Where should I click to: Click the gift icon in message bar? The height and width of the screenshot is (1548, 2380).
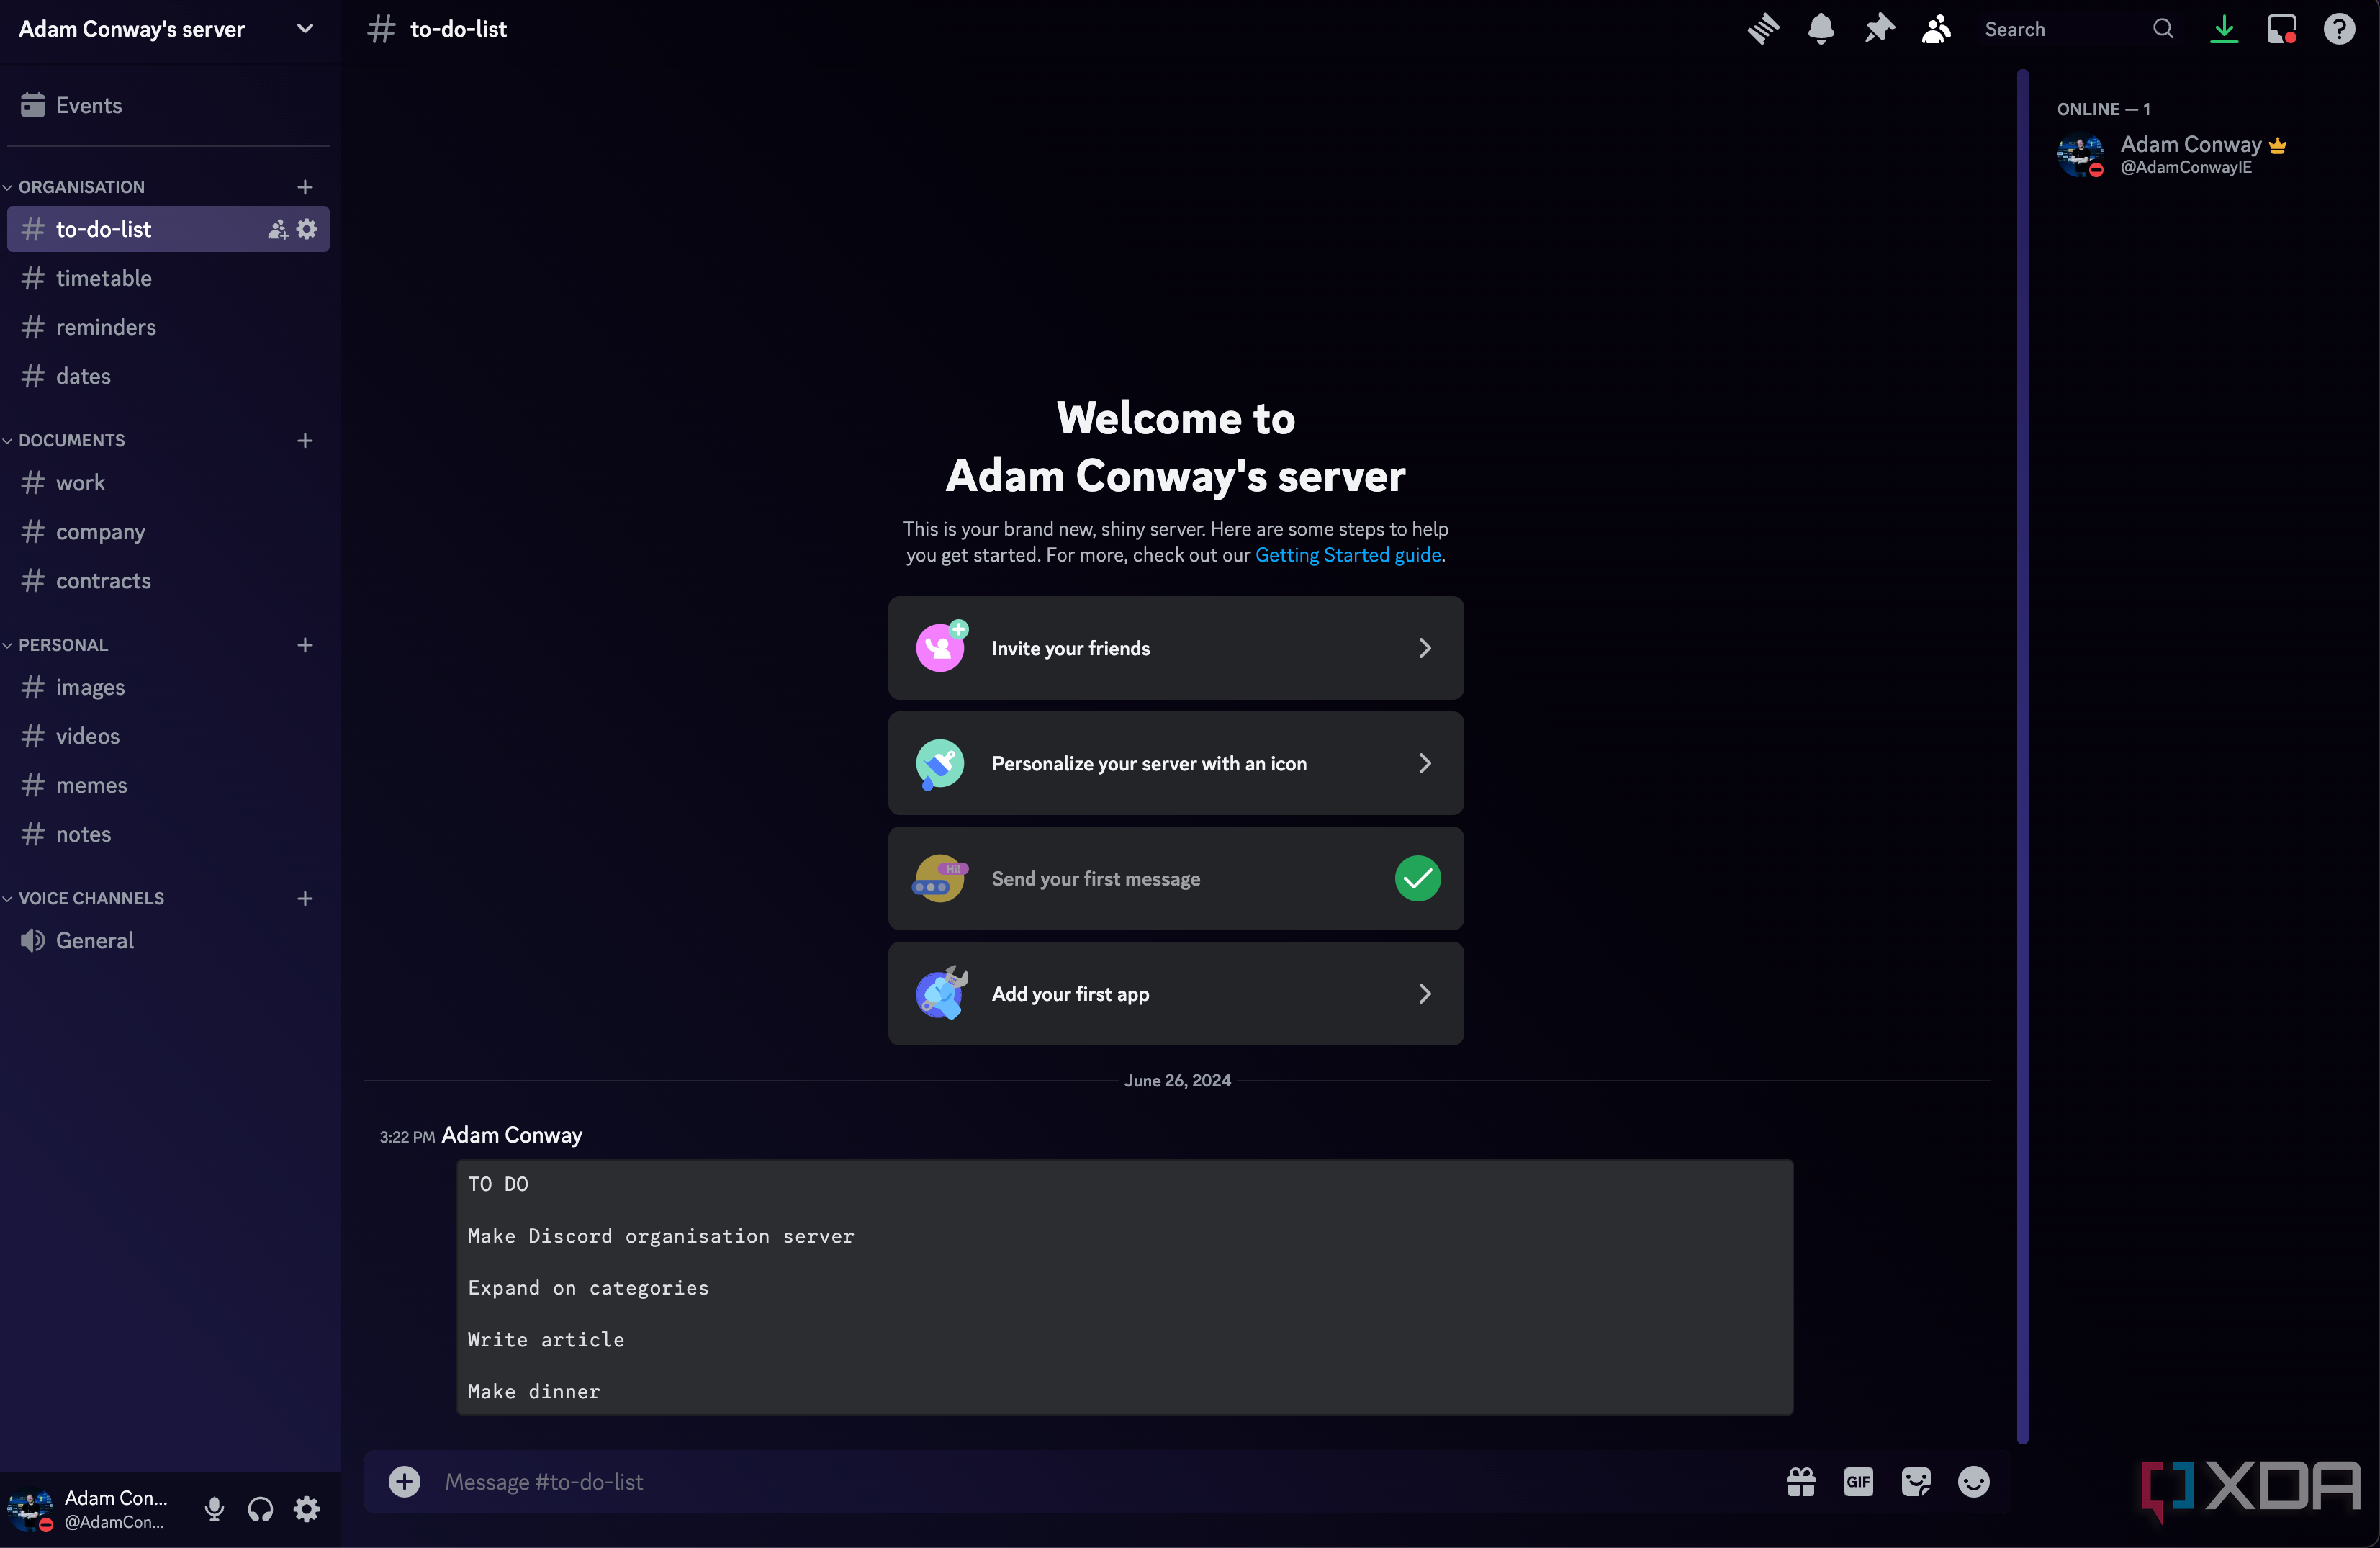(1799, 1482)
